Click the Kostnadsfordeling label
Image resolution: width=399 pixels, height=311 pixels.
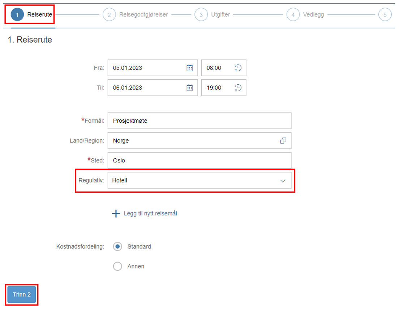[80, 246]
